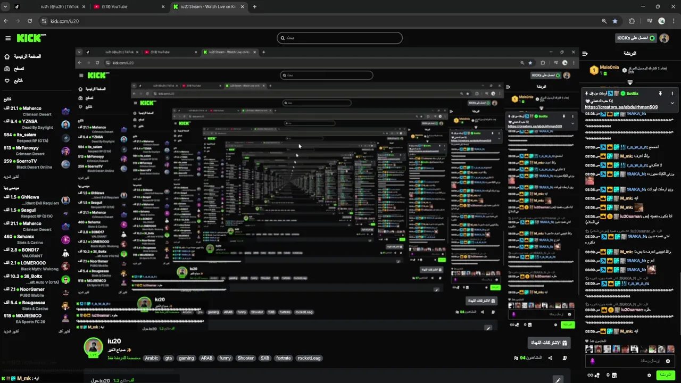The image size is (681, 383).
Task: Select the iu20 Stream Kick tab
Action: click(210, 7)
